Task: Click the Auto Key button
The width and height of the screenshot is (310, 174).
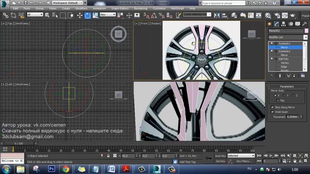Action: click(x=220, y=156)
